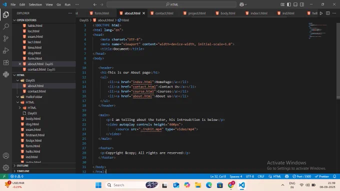Click the remote window icon in status bar
This screenshot has width=340, height=191.
pos(4,176)
